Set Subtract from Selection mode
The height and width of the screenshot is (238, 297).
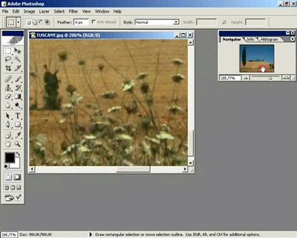(x=41, y=22)
